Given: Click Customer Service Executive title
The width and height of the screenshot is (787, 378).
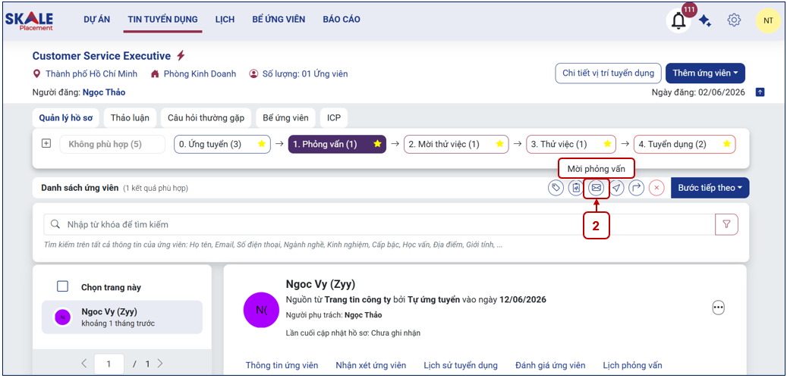Looking at the screenshot, I should [102, 56].
